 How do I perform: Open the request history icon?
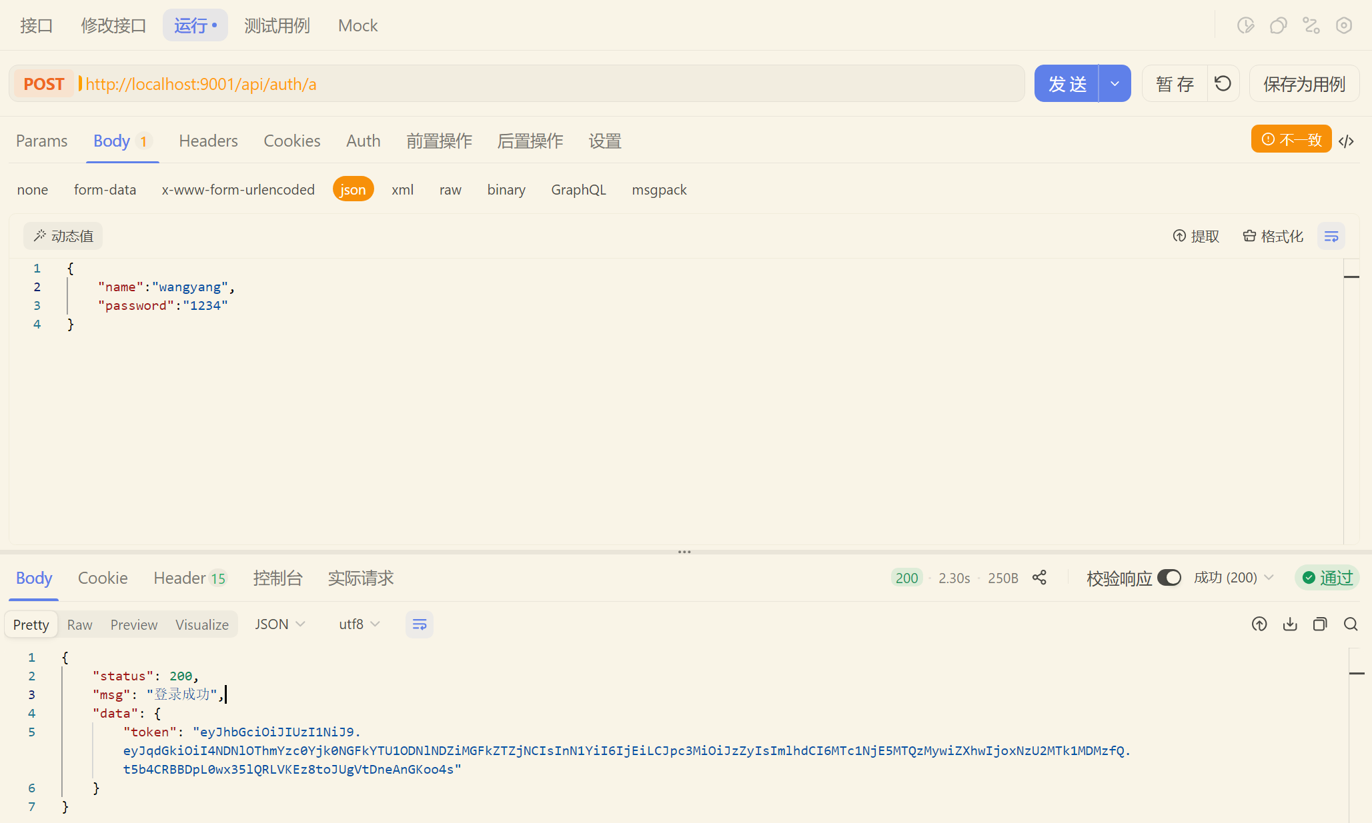(x=1245, y=25)
